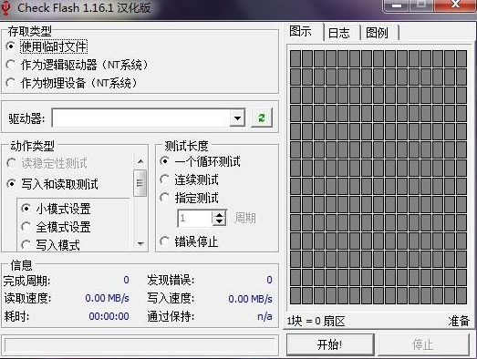Switch to the 图例 legend tab
The height and width of the screenshot is (359, 477).
pyautogui.click(x=378, y=33)
